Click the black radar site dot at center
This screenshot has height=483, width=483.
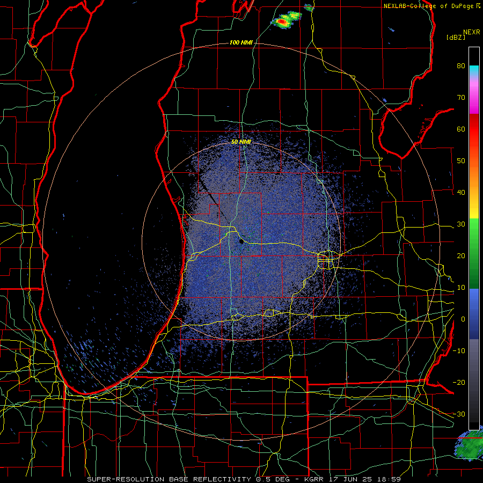coord(241,242)
